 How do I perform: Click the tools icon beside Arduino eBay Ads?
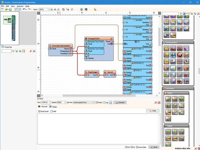pos(196,148)
